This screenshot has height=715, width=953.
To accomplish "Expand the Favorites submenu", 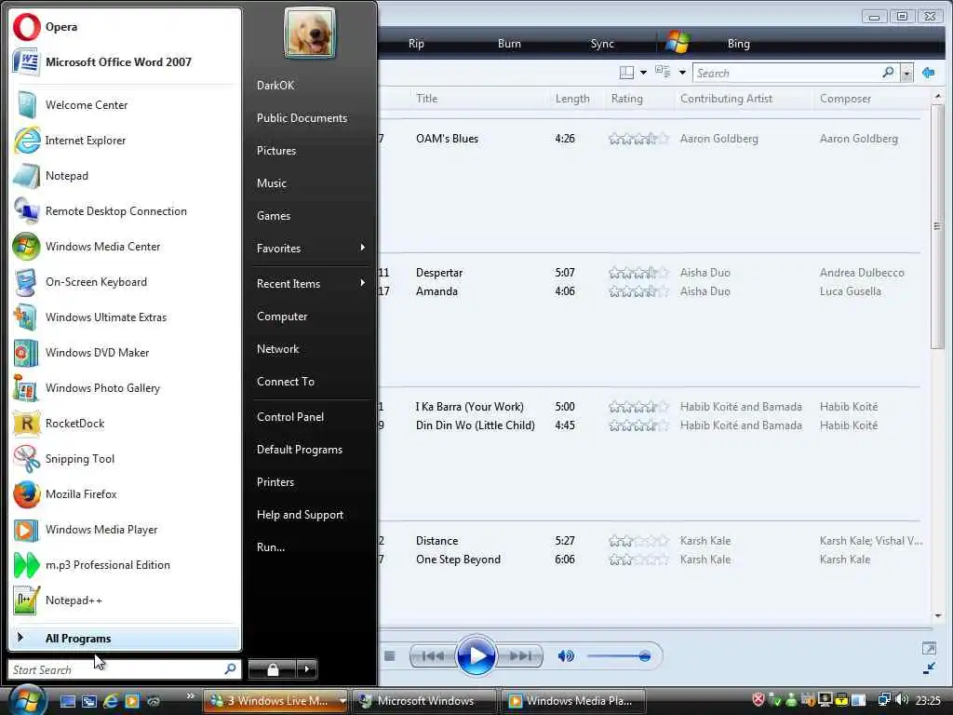I will (310, 248).
